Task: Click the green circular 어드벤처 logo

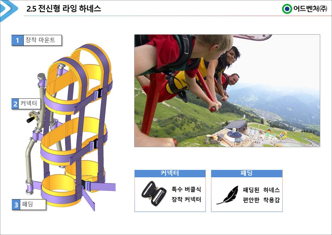Action: click(287, 9)
